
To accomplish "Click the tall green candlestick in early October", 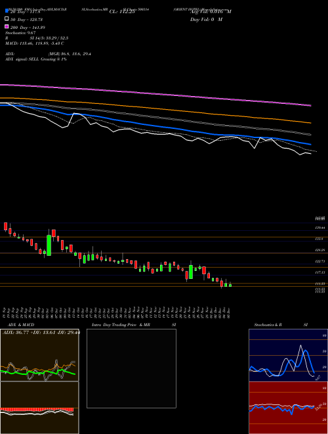I will pyautogui.click(x=49, y=245).
